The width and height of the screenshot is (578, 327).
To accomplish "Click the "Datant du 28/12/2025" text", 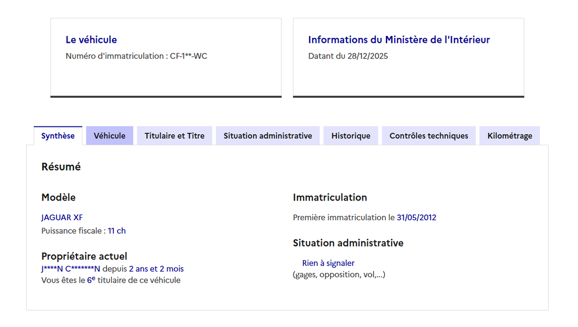I will point(348,56).
